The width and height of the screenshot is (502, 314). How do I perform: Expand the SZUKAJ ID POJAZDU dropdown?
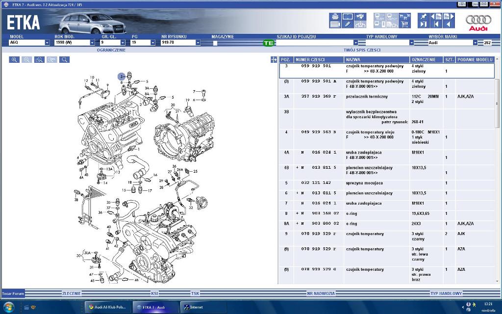coord(355,43)
